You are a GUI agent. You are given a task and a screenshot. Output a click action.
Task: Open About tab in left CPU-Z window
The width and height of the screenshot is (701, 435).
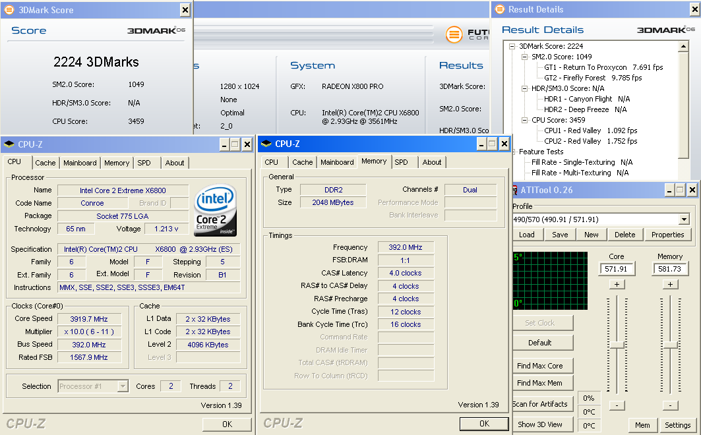[x=174, y=163]
